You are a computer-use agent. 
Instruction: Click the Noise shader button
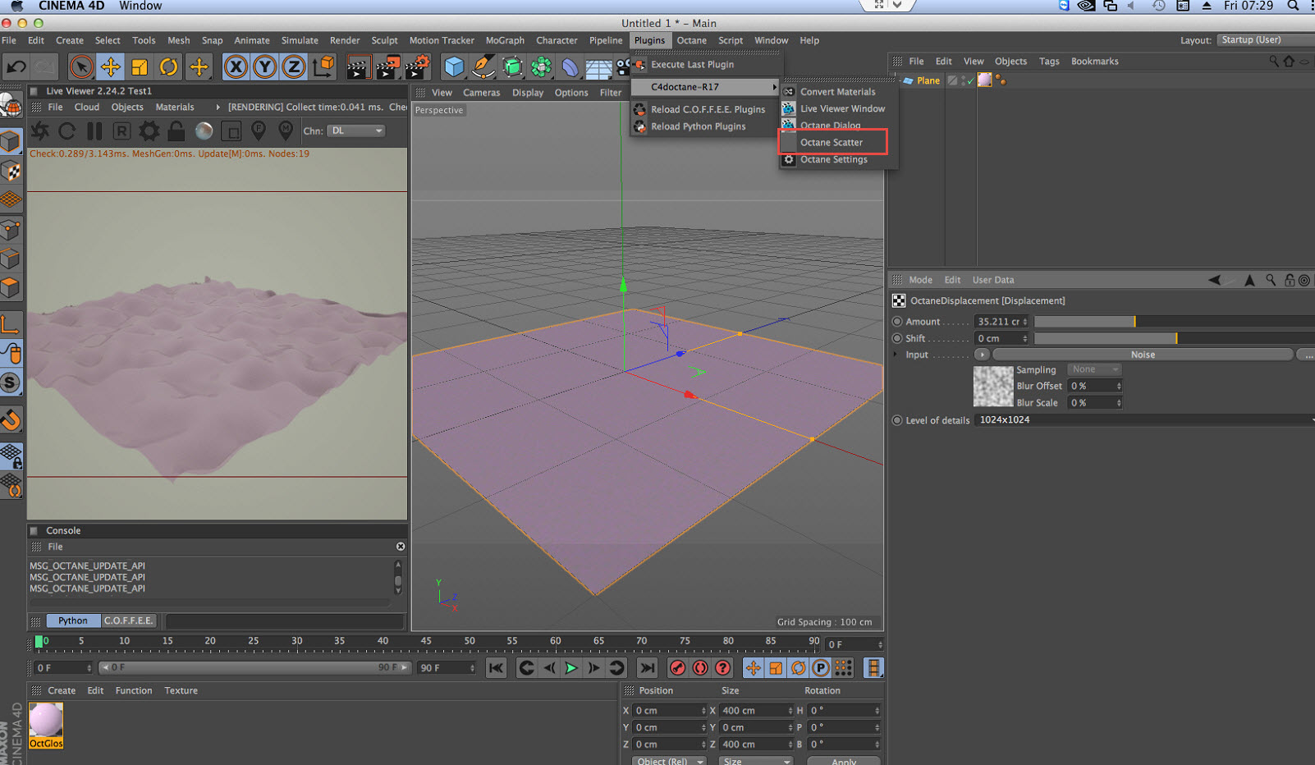tap(1143, 355)
